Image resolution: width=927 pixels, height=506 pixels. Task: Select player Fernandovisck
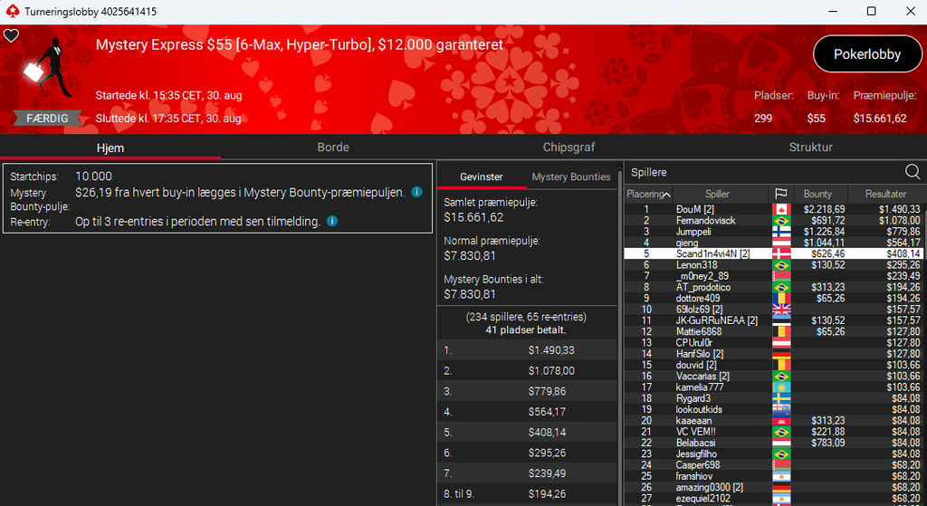(706, 221)
